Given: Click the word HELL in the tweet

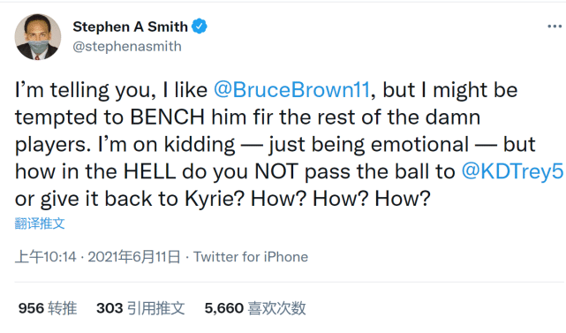Looking at the screenshot, I should coord(150,171).
